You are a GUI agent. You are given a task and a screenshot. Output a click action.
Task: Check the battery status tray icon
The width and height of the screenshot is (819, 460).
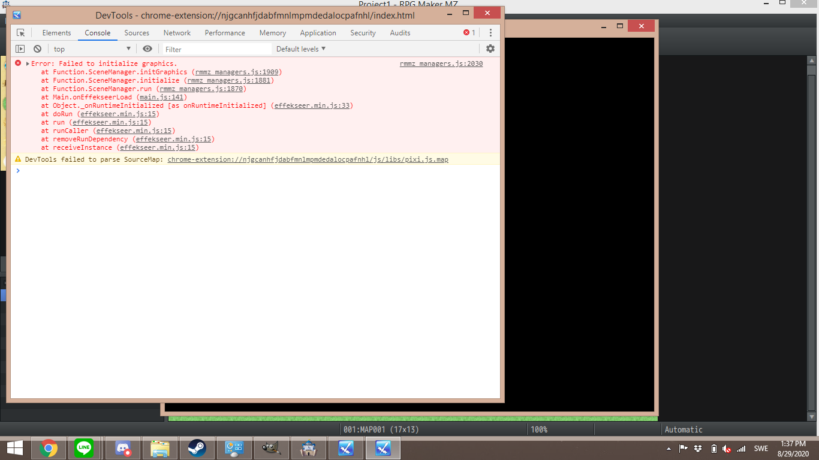(713, 449)
